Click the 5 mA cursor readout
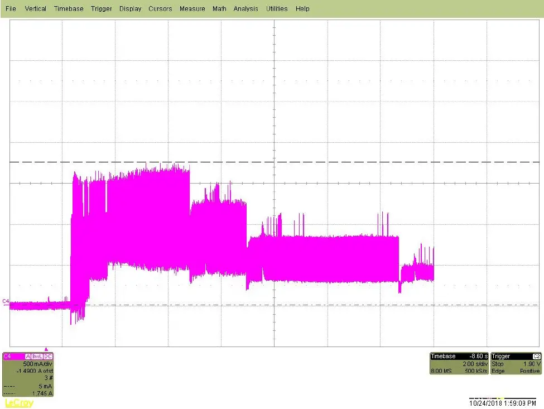Image resolution: width=544 pixels, height=409 pixels. tap(45, 386)
